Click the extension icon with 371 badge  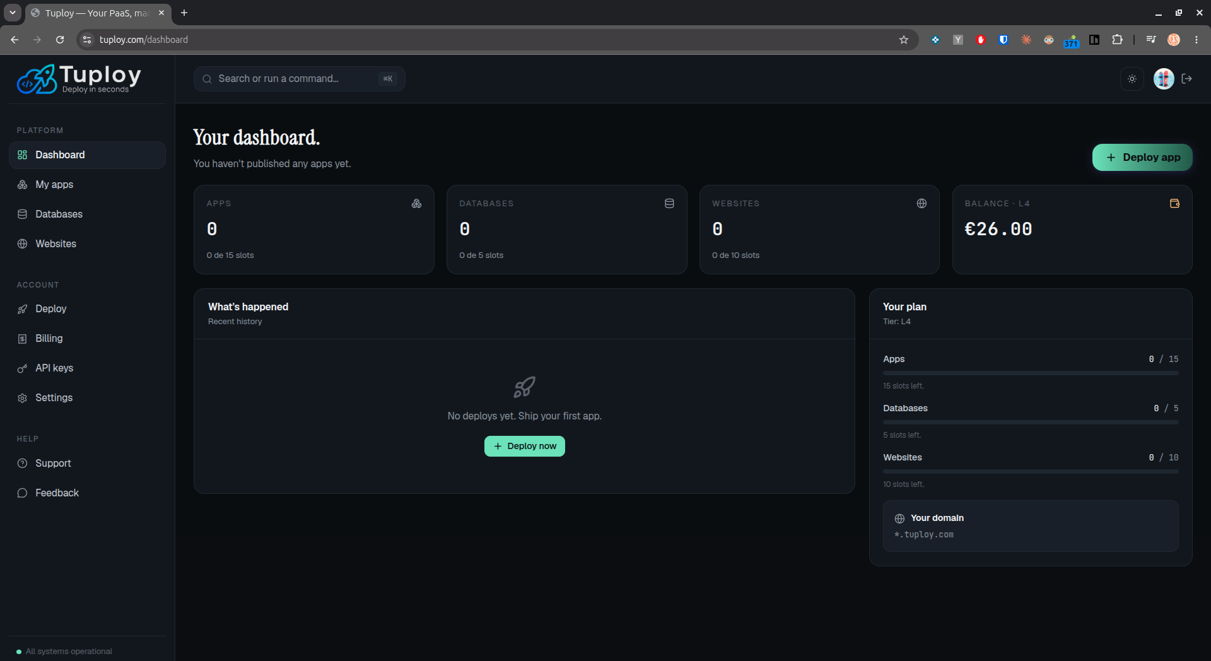click(x=1072, y=41)
